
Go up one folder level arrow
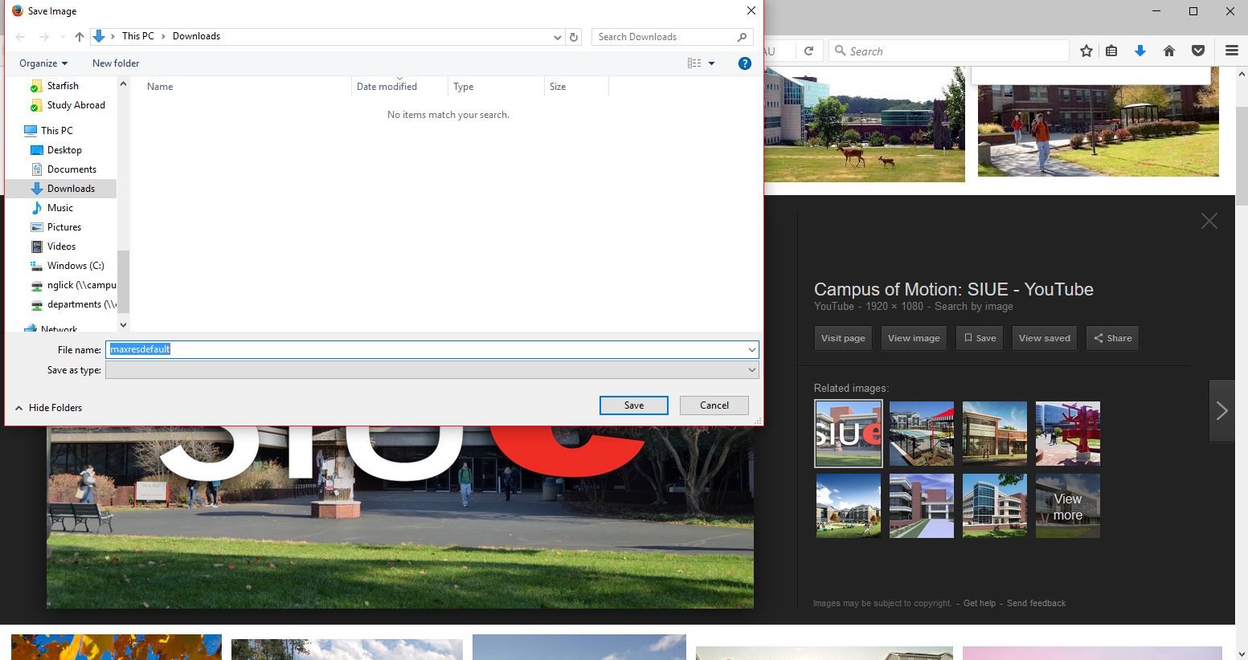click(x=79, y=37)
